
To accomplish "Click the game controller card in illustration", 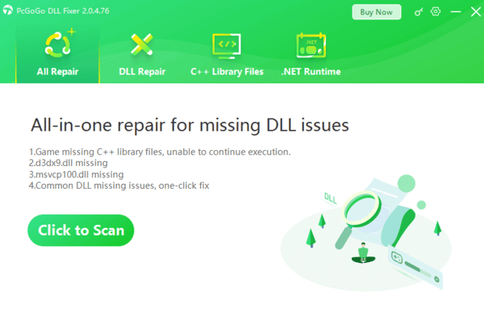I will pyautogui.click(x=415, y=267).
